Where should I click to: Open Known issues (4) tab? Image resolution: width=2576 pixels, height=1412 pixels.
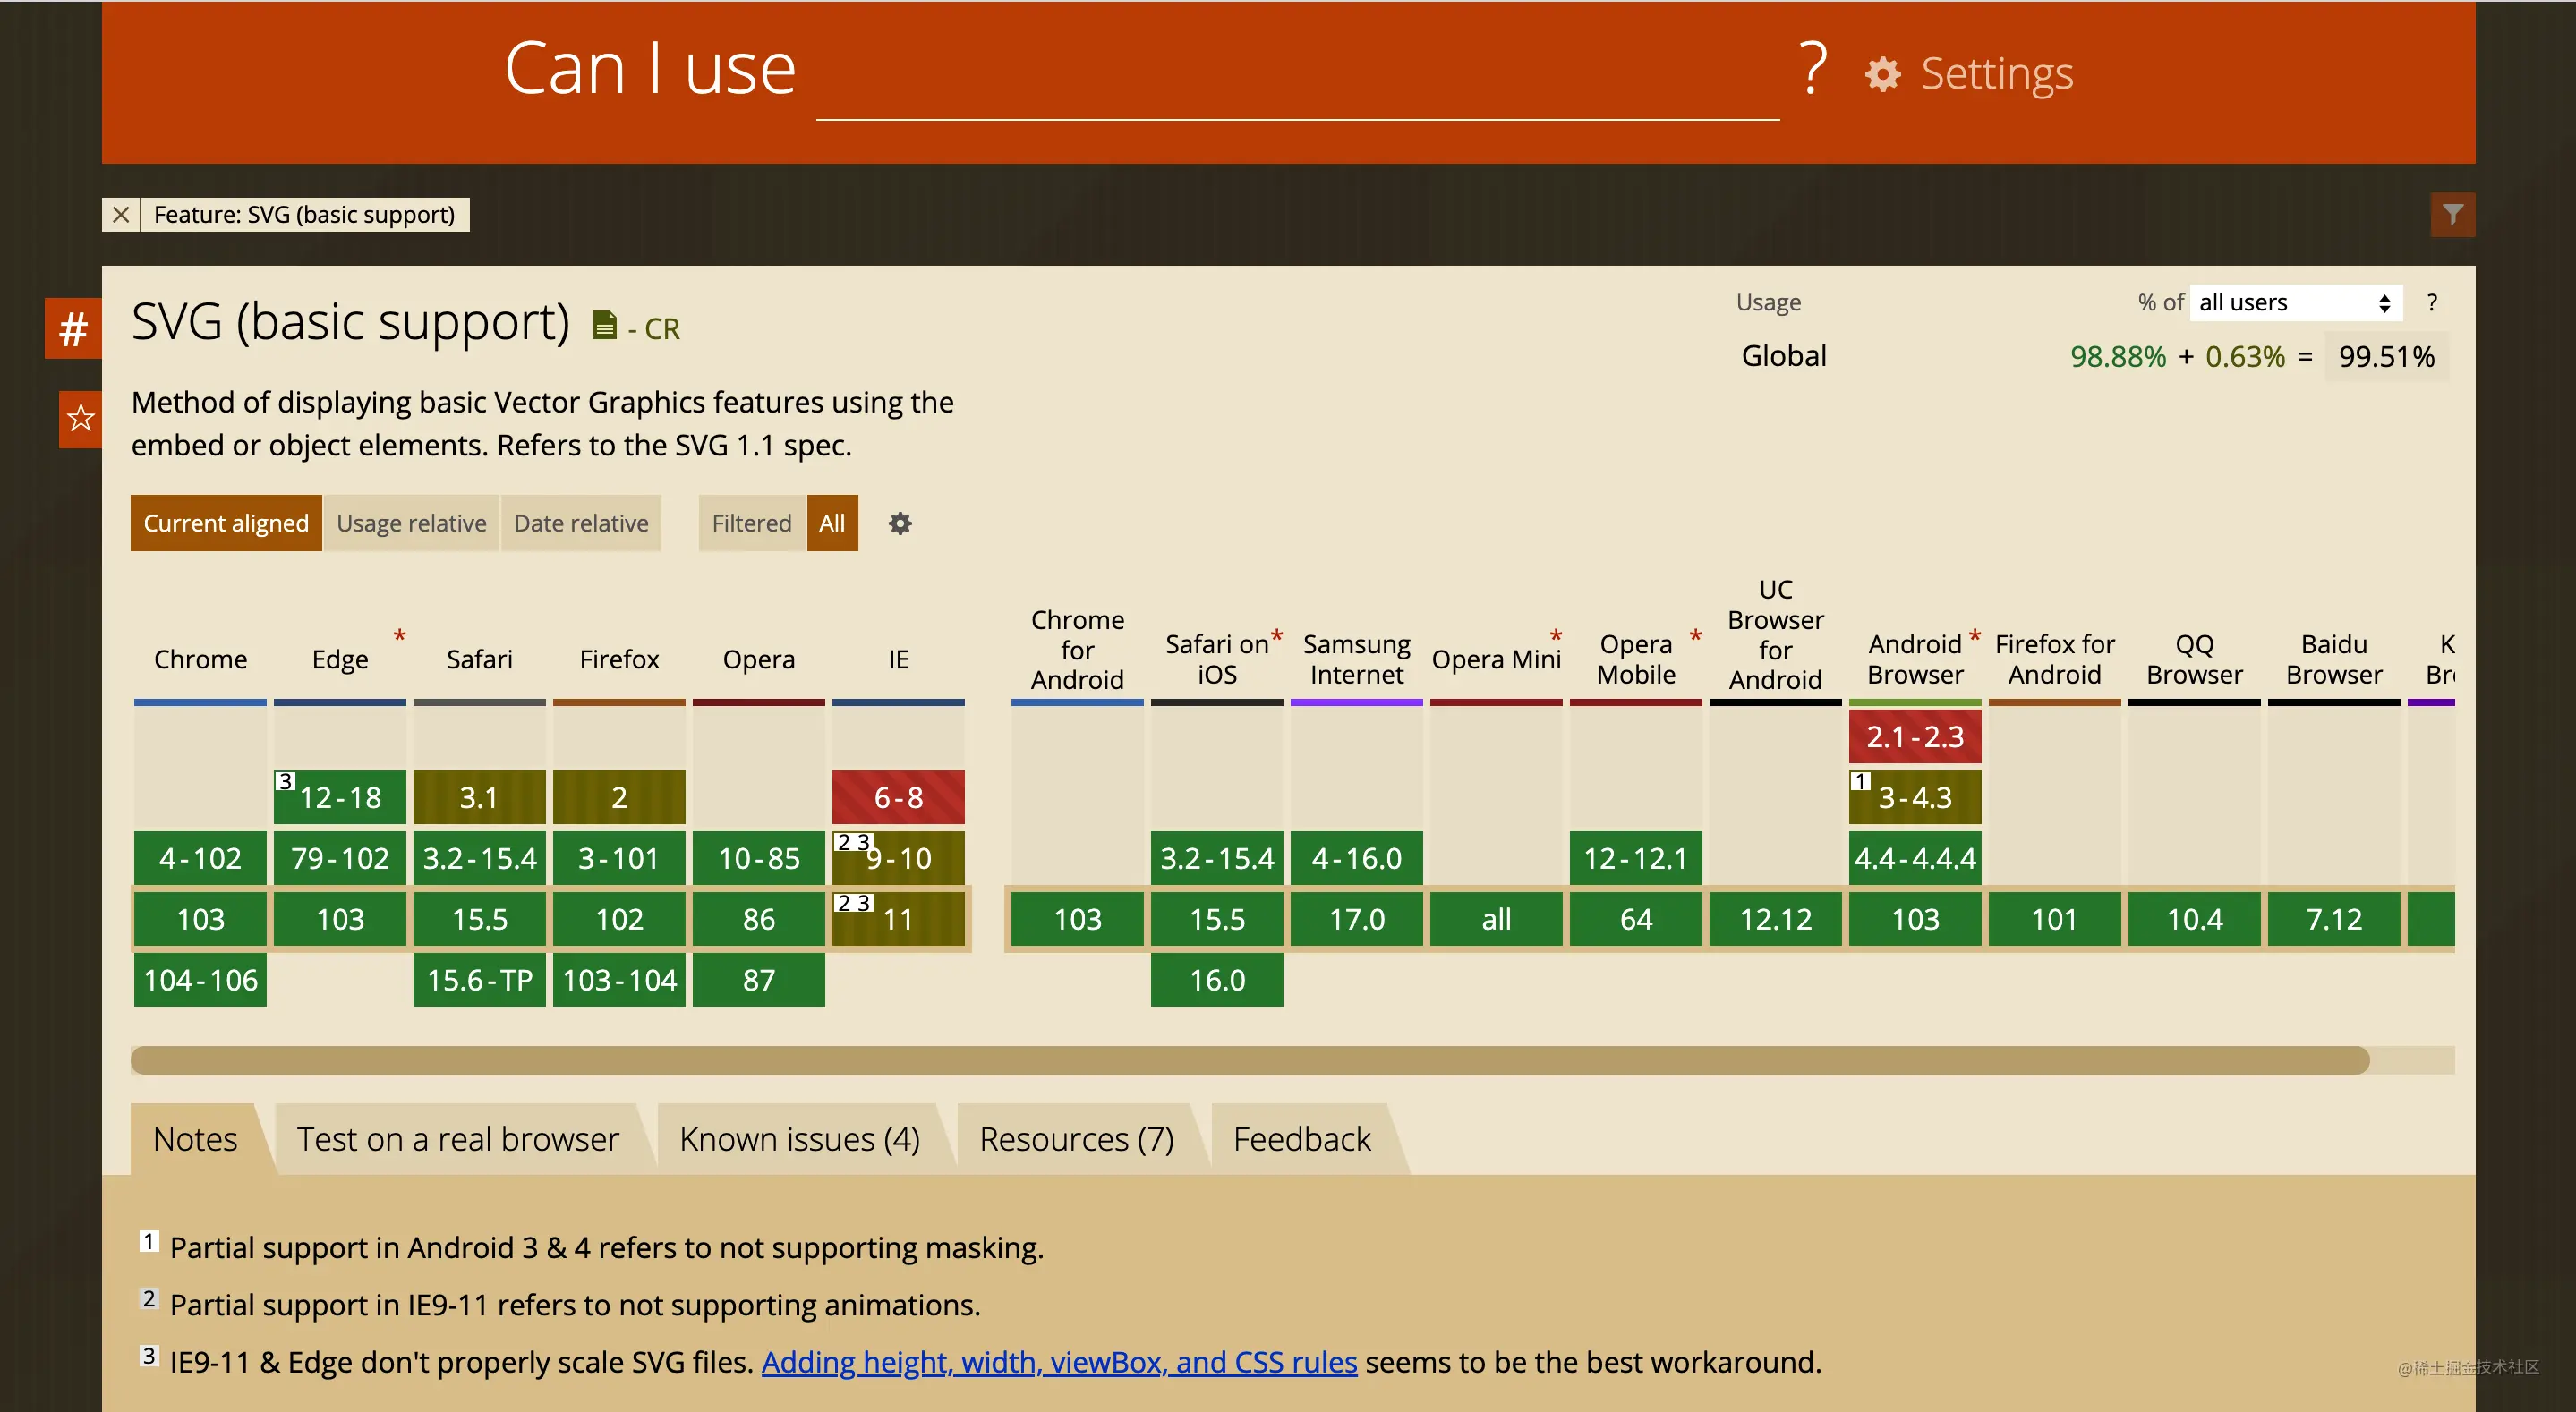pyautogui.click(x=799, y=1139)
